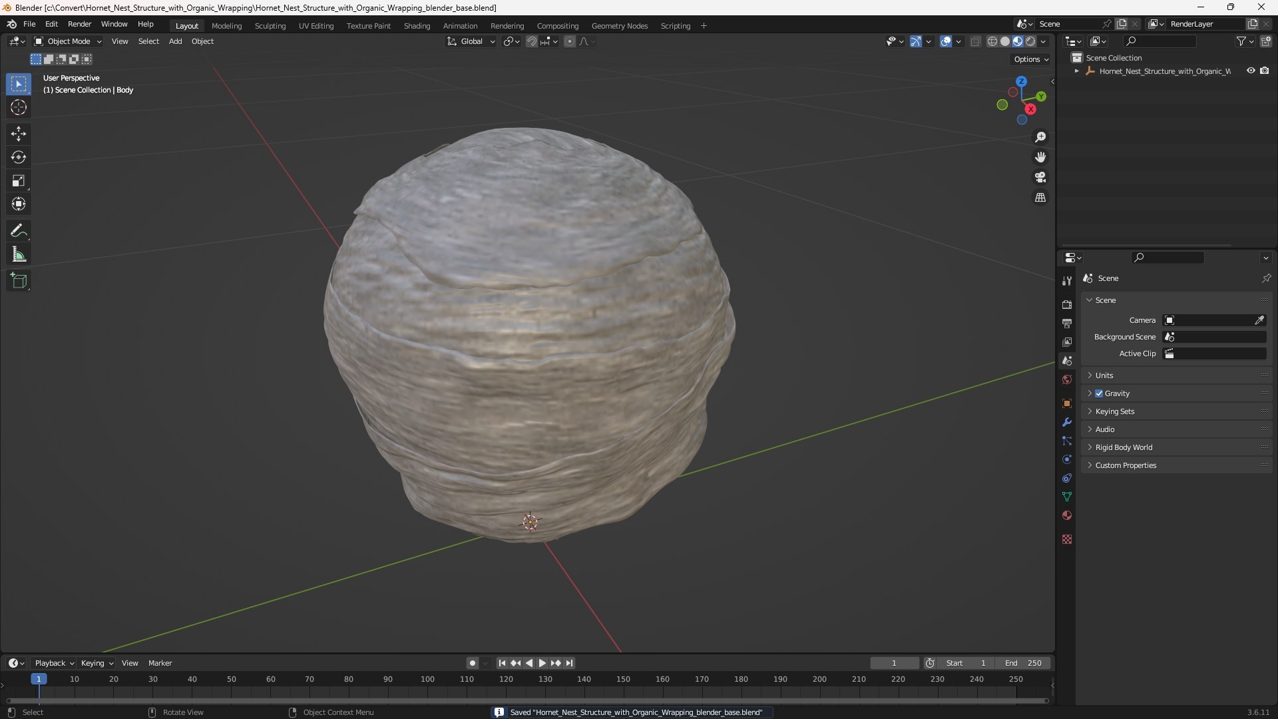Open the Modifiers wrench properties tab

coord(1067,422)
